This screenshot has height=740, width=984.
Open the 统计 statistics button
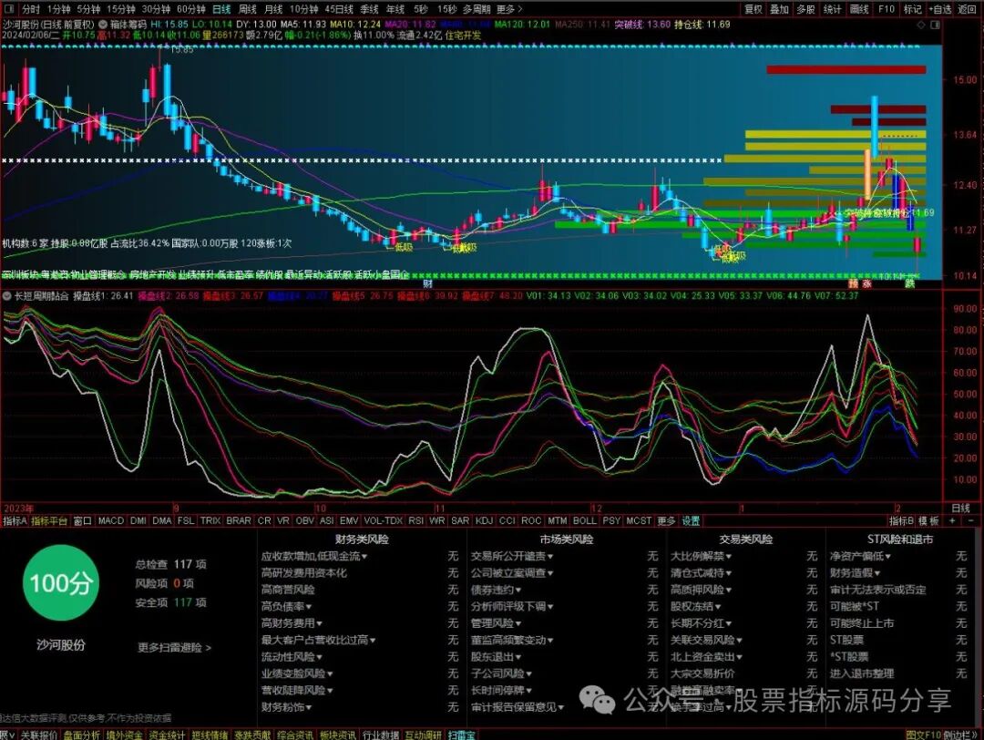click(x=832, y=9)
